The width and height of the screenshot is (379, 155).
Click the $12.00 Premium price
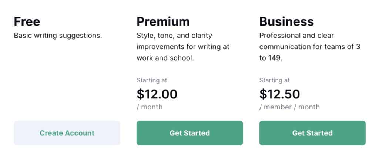point(157,94)
